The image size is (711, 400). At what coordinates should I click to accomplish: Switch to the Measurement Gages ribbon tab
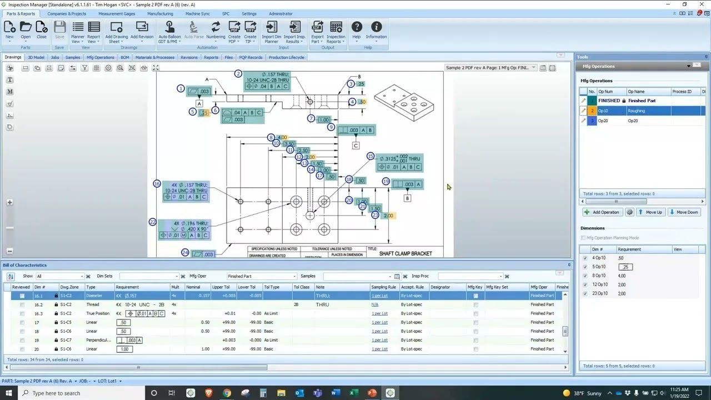[x=117, y=13]
